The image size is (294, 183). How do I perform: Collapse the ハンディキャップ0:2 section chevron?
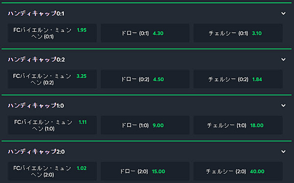click(x=283, y=59)
